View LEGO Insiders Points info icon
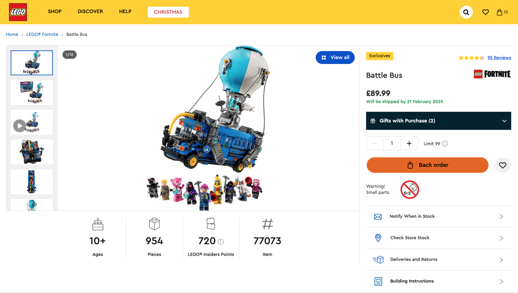Viewport: 518px width, 293px height. pos(221,241)
